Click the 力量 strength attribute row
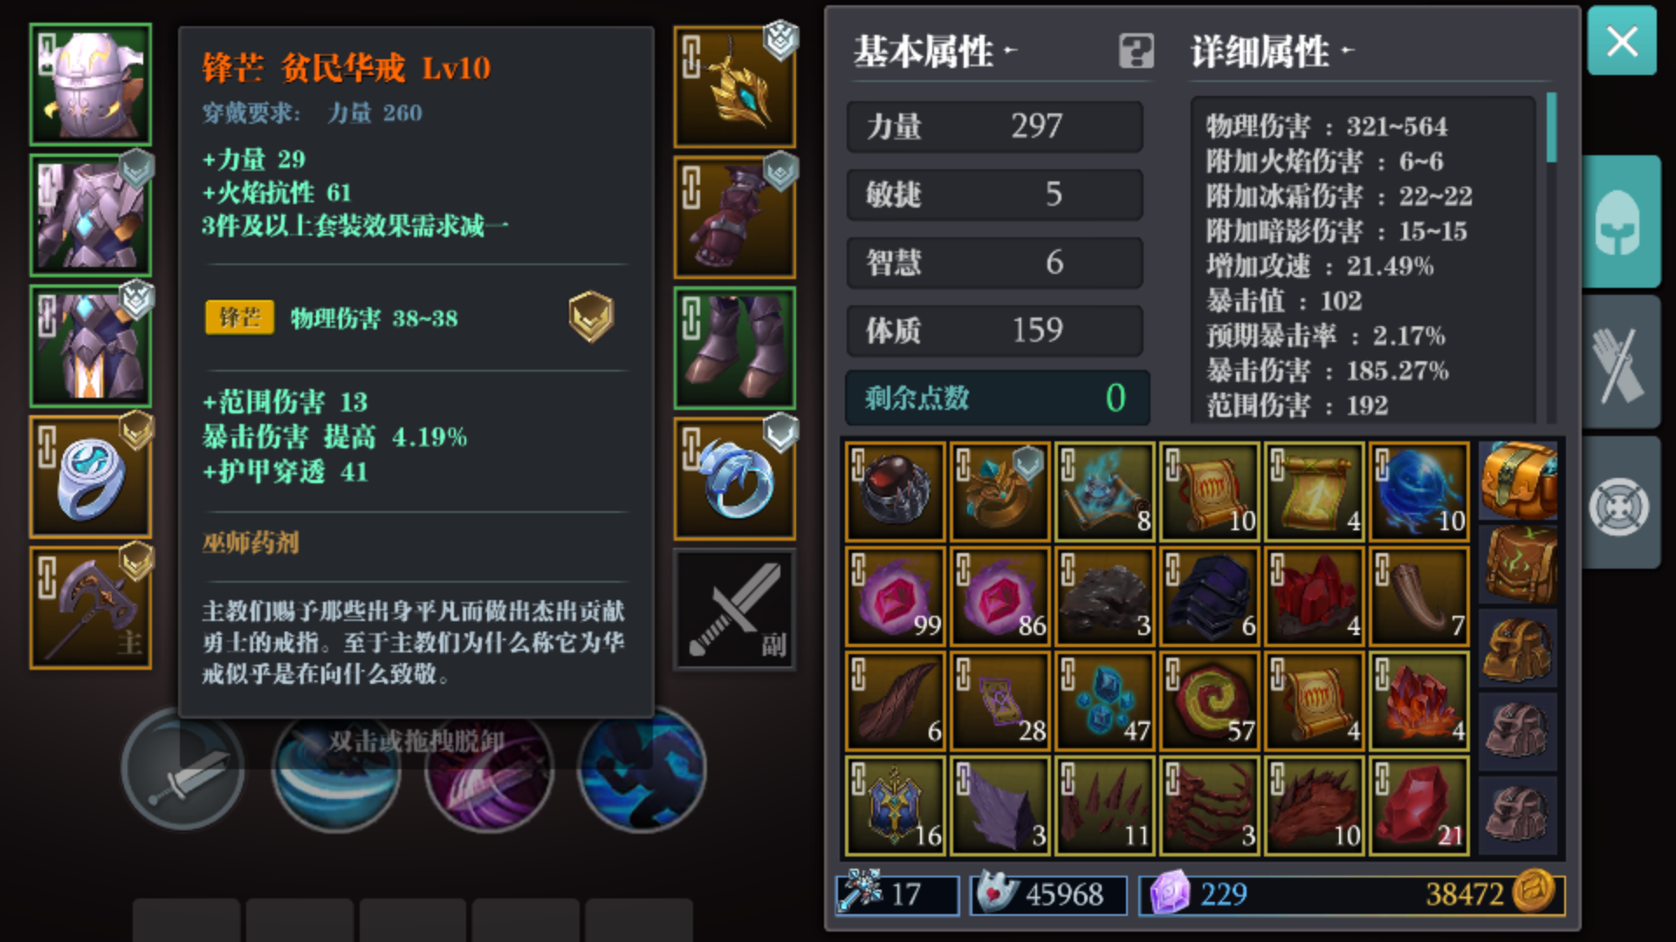Image resolution: width=1676 pixels, height=942 pixels. (994, 126)
